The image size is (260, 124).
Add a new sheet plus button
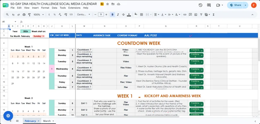tap(10, 121)
